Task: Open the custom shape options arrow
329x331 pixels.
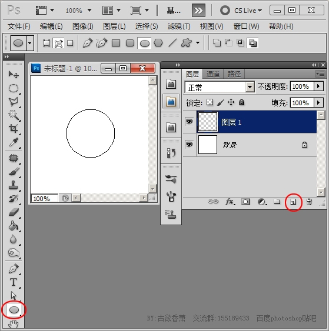Action: tap(198, 43)
